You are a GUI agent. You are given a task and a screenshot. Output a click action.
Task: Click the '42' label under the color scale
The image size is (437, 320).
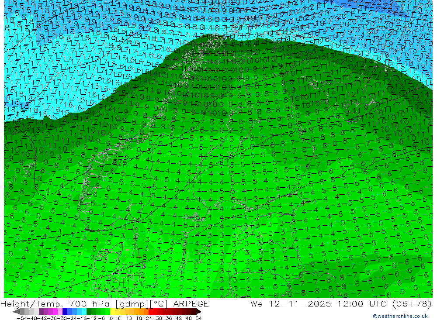pyautogui.click(x=179, y=318)
